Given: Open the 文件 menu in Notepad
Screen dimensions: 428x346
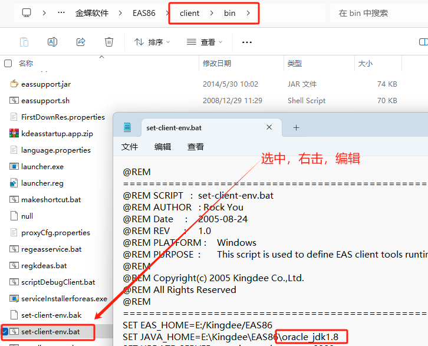Looking at the screenshot, I should coord(130,147).
